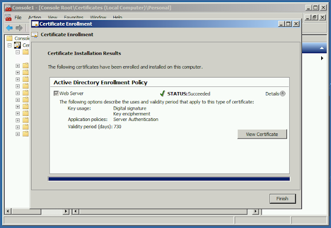Click right scroll arrow of center pane
Screen dimensions: 331x228
(255, 211)
